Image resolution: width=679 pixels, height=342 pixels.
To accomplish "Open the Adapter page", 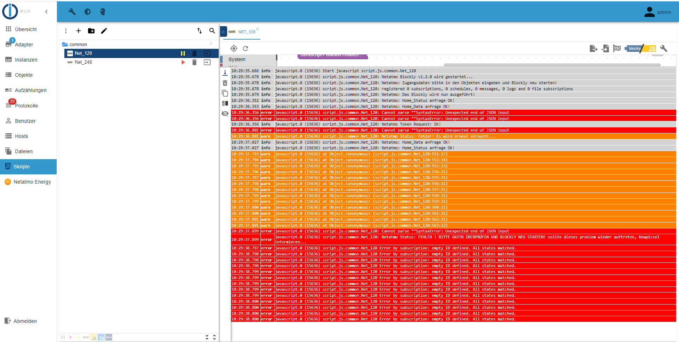I will [x=28, y=45].
